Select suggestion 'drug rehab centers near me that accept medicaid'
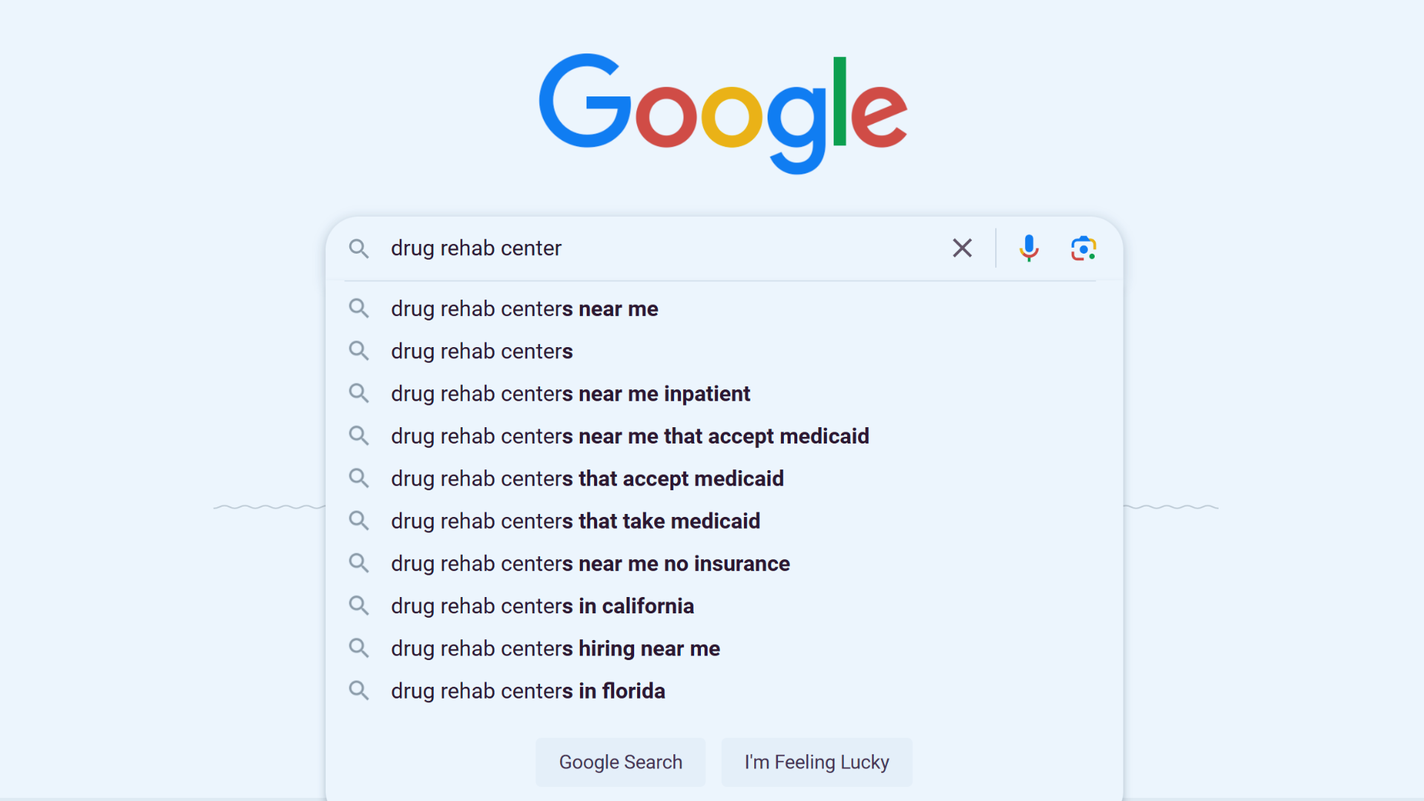Viewport: 1424px width, 801px height. point(630,436)
